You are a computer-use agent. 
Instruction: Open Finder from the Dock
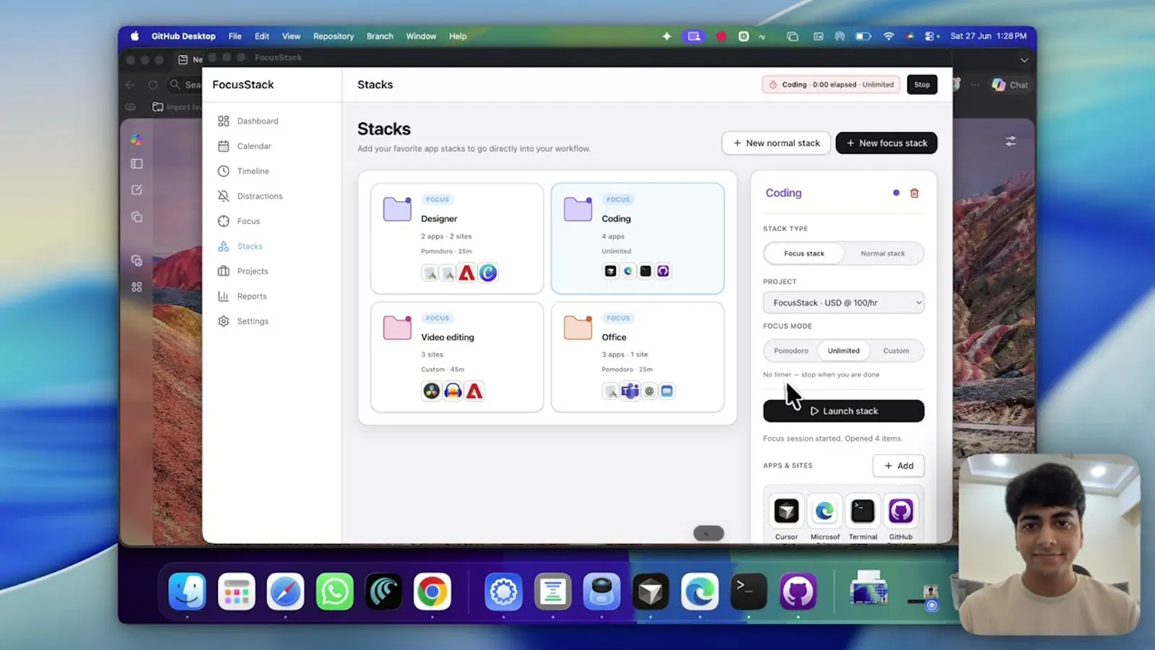pyautogui.click(x=187, y=591)
